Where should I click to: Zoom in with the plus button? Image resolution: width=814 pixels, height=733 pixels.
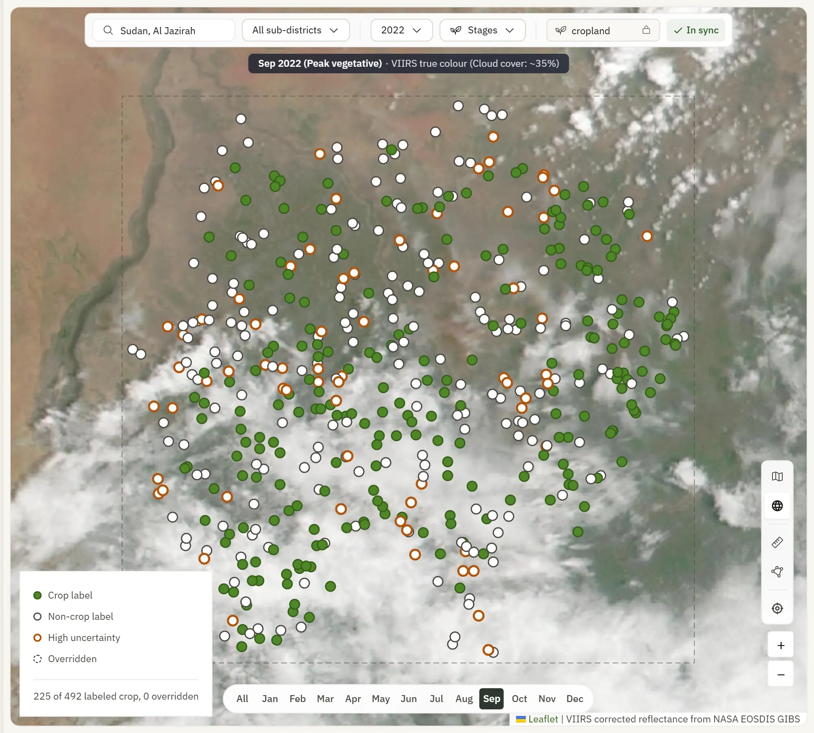pyautogui.click(x=781, y=645)
